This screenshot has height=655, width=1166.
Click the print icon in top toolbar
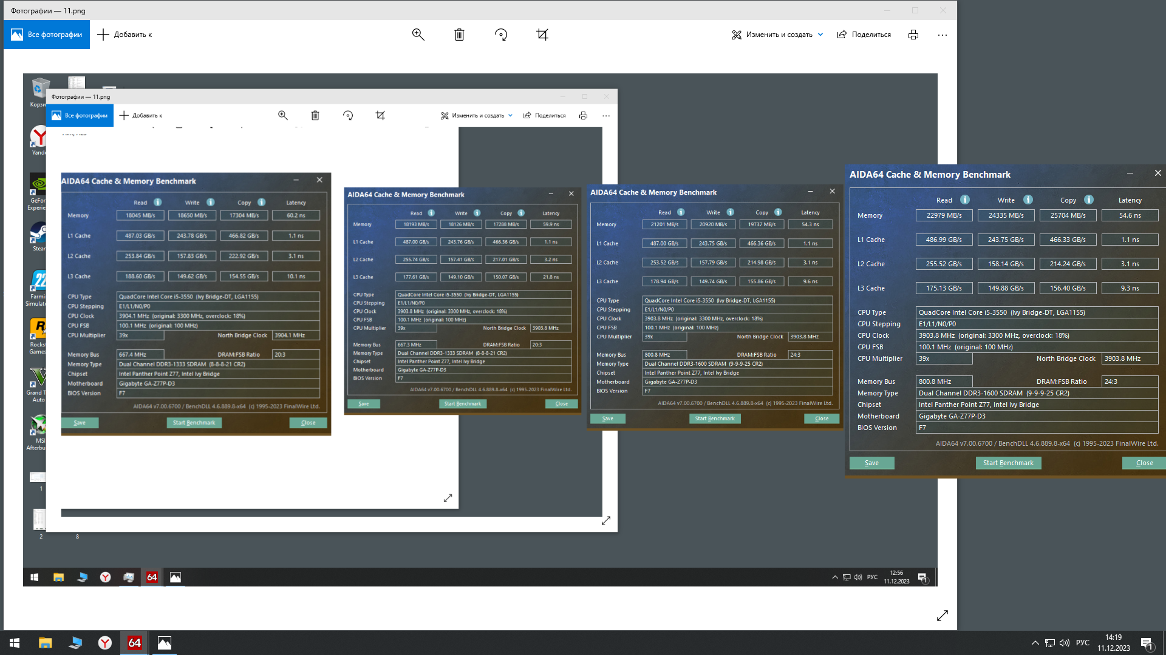(x=913, y=35)
